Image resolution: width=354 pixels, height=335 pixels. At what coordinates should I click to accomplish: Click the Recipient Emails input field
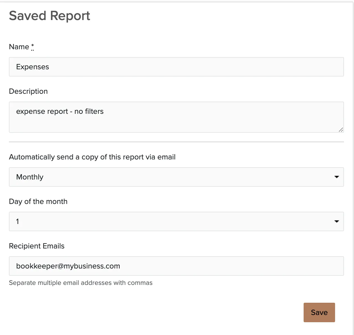click(176, 266)
